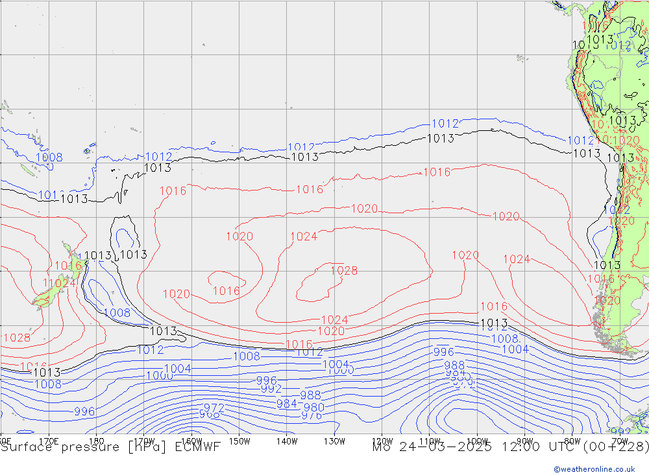Click the 1028 label inside the central high
The width and height of the screenshot is (649, 475).
pyautogui.click(x=345, y=271)
